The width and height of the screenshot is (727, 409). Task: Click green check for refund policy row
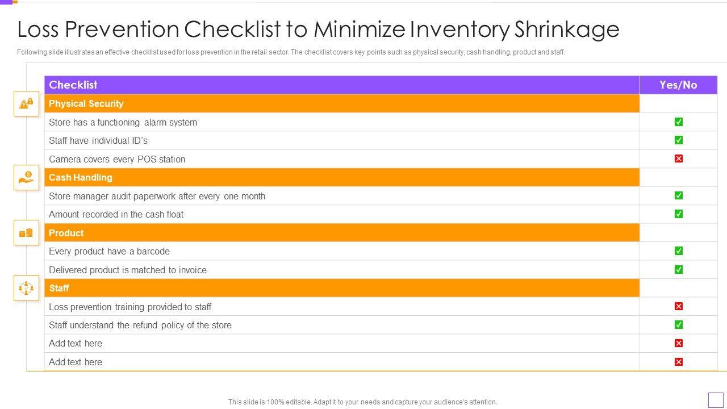pos(678,325)
